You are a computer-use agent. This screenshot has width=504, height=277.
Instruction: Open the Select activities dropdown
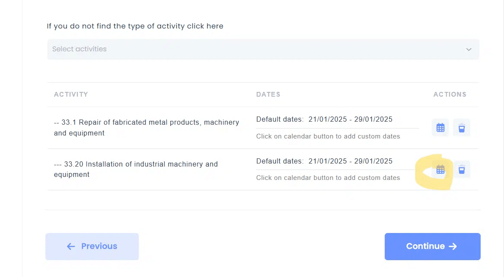(263, 49)
